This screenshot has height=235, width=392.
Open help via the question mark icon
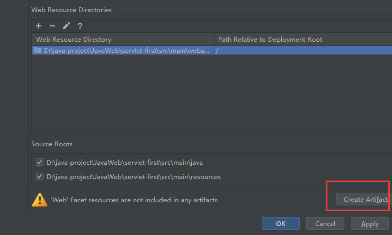(x=80, y=26)
